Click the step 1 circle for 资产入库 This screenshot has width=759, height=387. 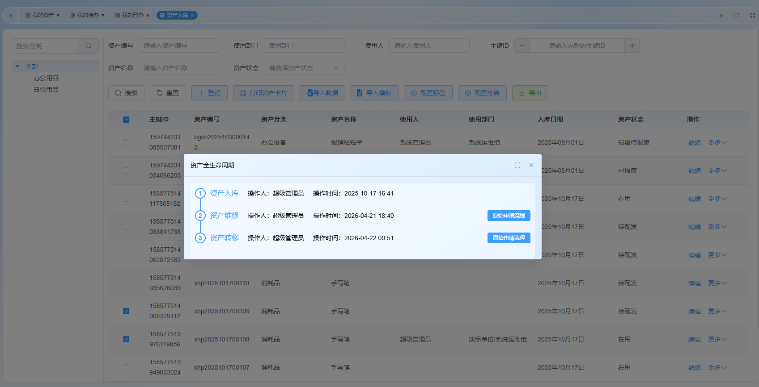click(x=200, y=193)
